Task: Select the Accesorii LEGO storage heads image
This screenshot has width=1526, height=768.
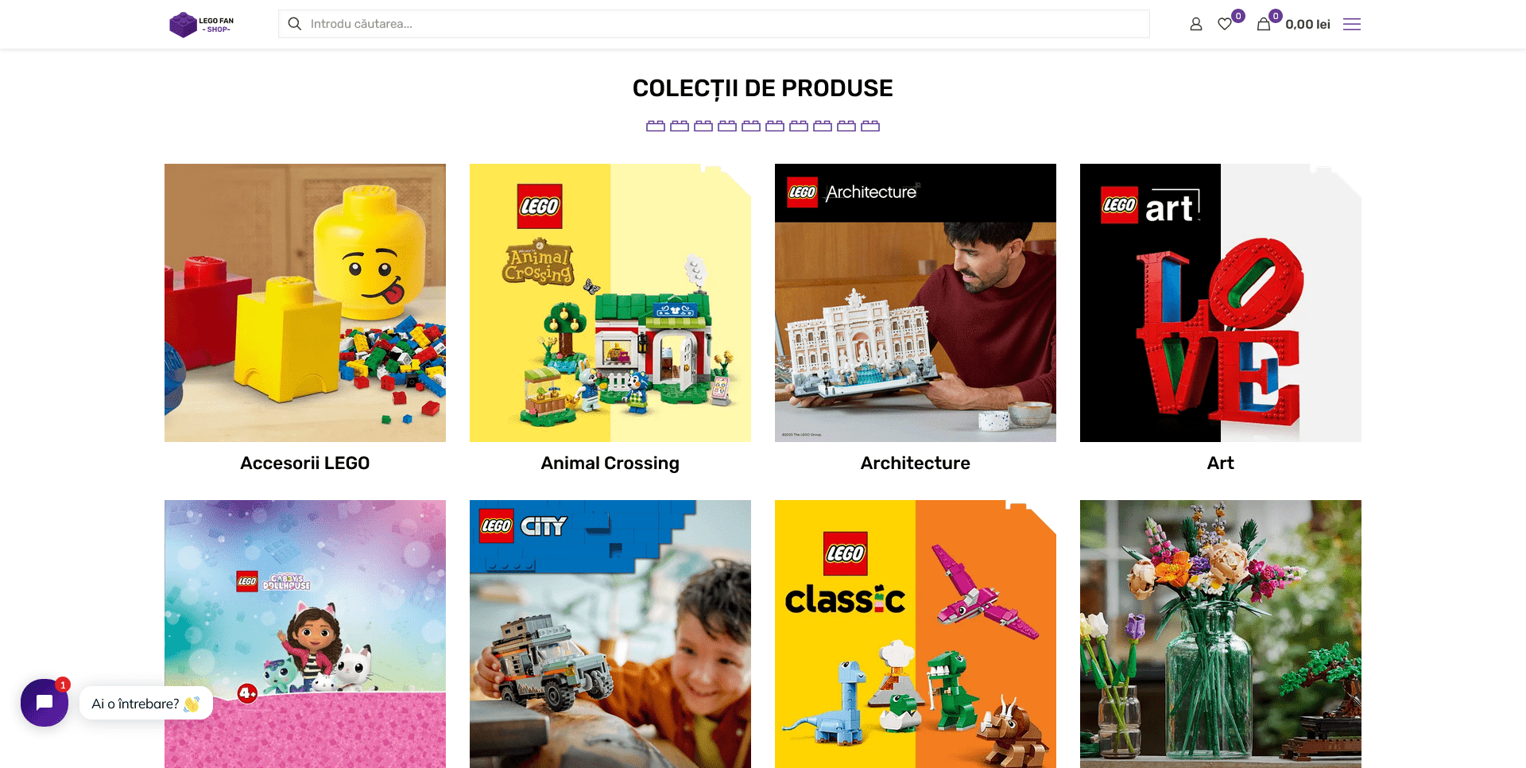Action: 305,303
